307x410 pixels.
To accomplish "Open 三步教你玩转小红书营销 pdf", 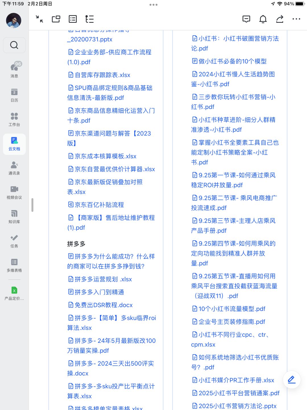I will (233, 102).
